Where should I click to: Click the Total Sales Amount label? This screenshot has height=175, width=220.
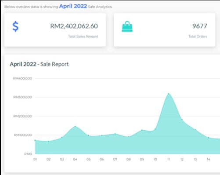(83, 36)
